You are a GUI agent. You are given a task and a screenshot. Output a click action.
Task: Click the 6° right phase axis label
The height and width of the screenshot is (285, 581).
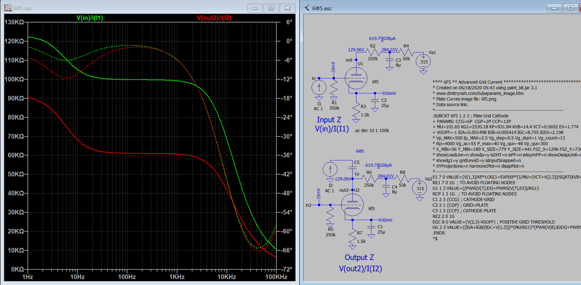[x=289, y=22]
